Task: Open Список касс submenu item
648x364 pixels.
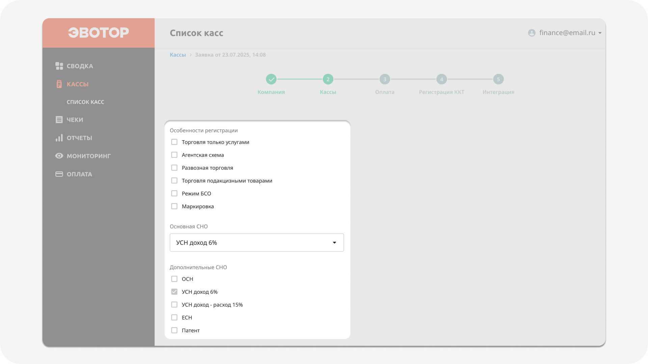Action: [85, 102]
